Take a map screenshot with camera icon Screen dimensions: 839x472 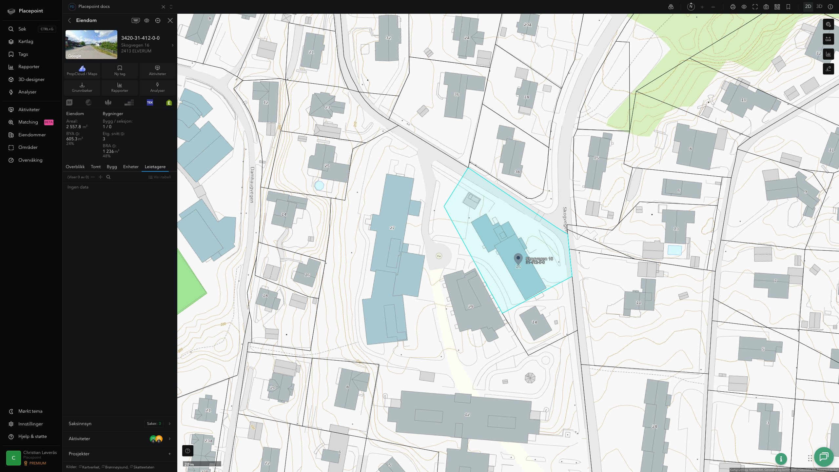[x=766, y=7]
